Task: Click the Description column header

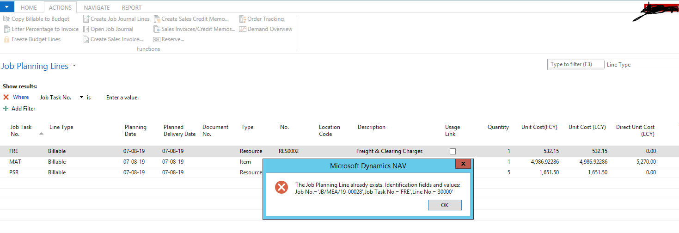Action: coord(372,127)
